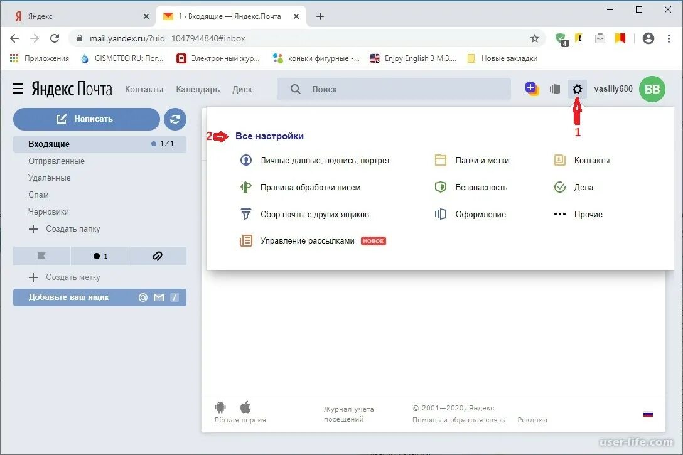Open the Отправленные folder
The height and width of the screenshot is (455, 683).
[x=56, y=161]
